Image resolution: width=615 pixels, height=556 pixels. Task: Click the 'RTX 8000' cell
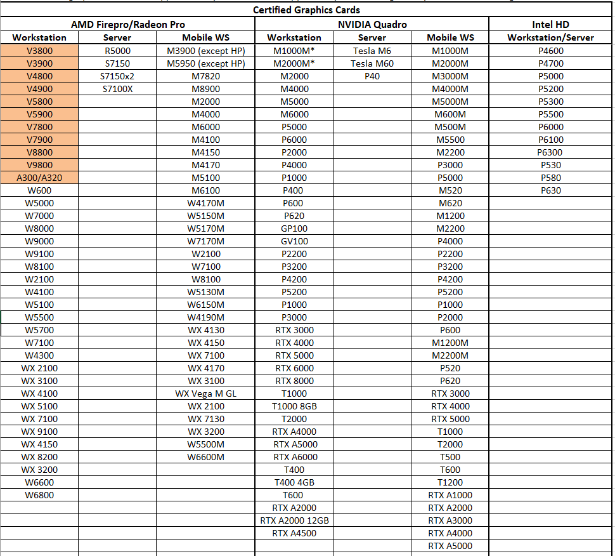[x=294, y=381]
